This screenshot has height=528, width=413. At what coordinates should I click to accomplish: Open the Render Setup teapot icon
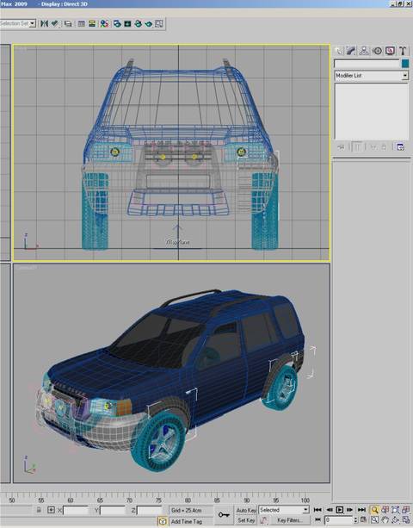(x=117, y=23)
